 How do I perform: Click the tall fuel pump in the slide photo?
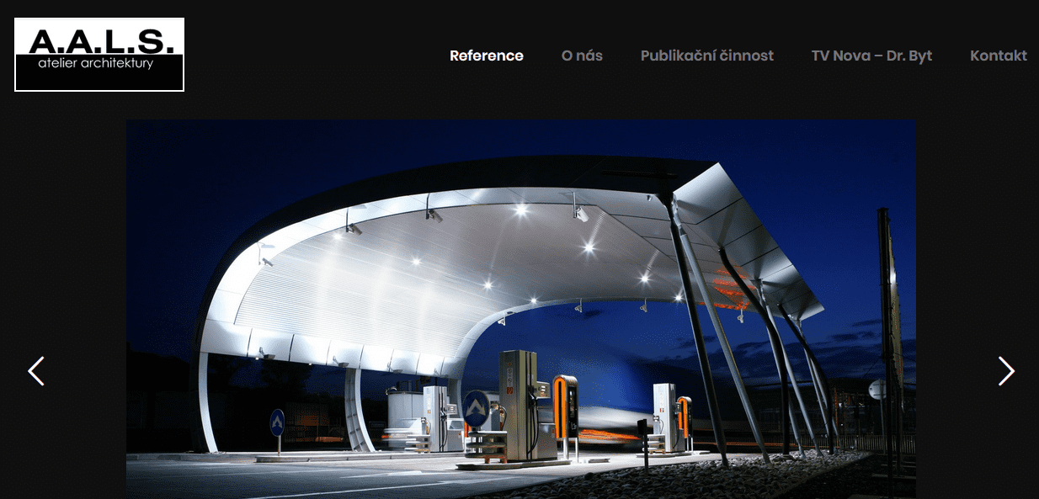(518, 405)
